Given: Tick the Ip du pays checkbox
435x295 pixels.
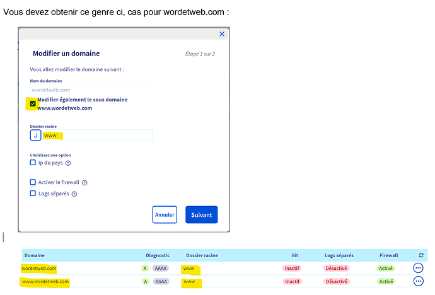Looking at the screenshot, I should pos(33,163).
